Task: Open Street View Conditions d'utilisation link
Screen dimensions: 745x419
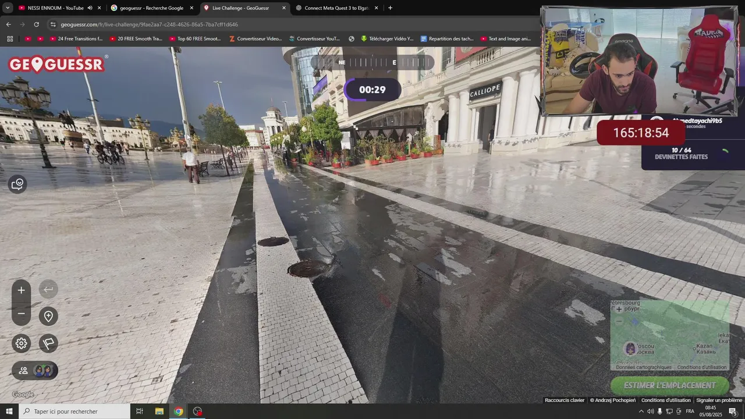Action: tap(666, 400)
